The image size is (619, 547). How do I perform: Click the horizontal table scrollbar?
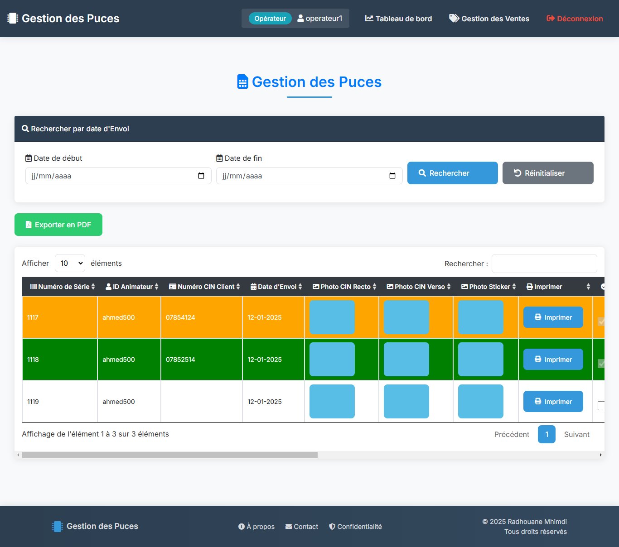point(170,455)
